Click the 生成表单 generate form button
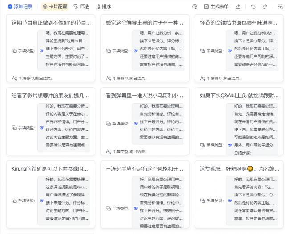 pos(216,7)
